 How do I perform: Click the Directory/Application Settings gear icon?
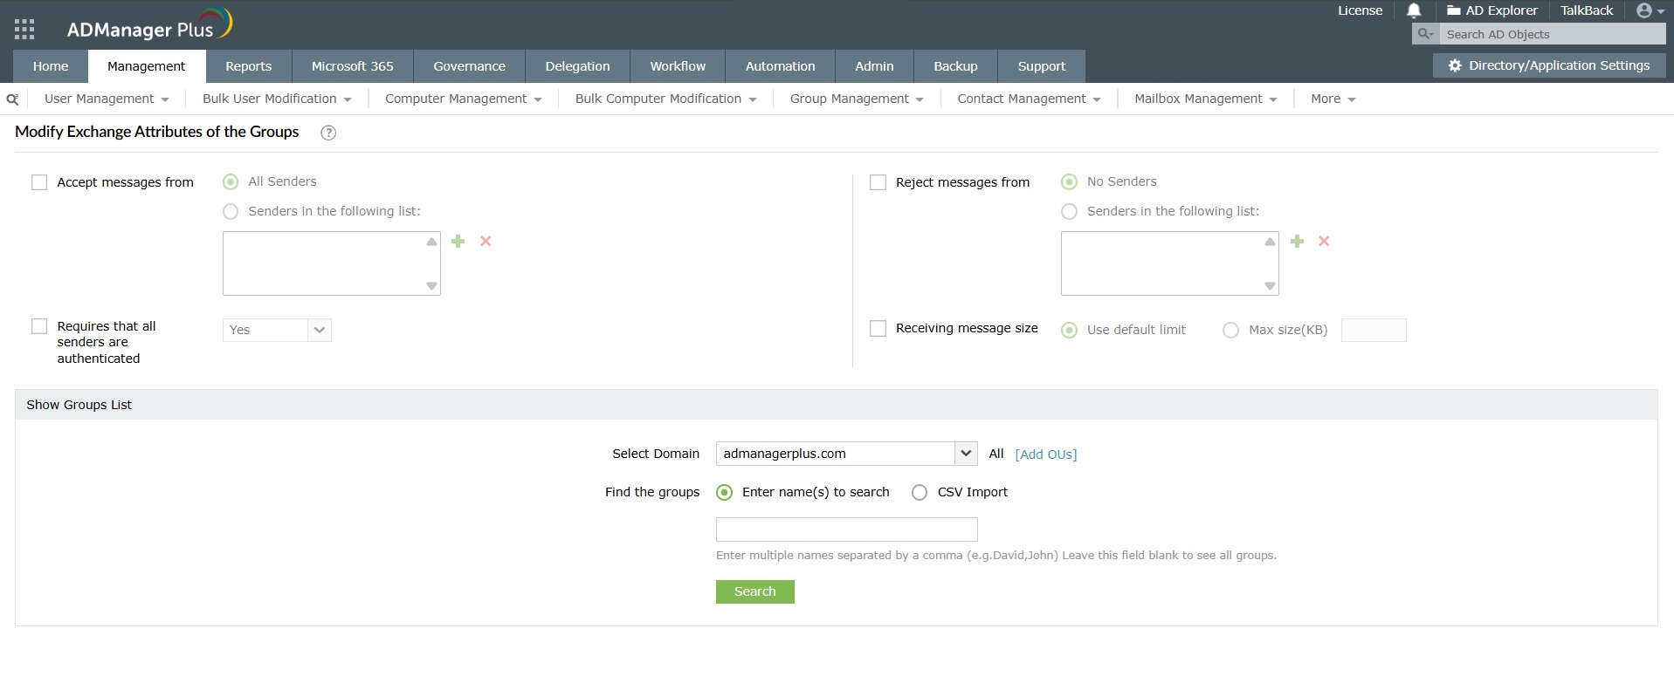(1455, 65)
